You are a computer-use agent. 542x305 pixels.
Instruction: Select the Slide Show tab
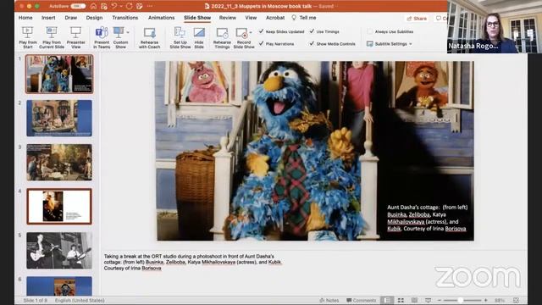tap(197, 18)
